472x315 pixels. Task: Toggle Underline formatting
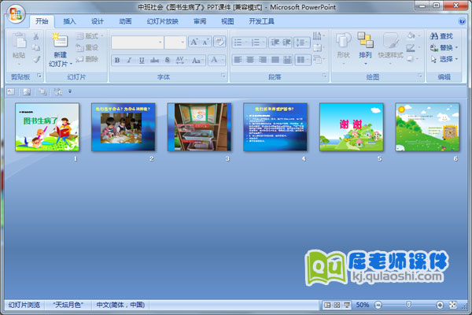point(142,61)
